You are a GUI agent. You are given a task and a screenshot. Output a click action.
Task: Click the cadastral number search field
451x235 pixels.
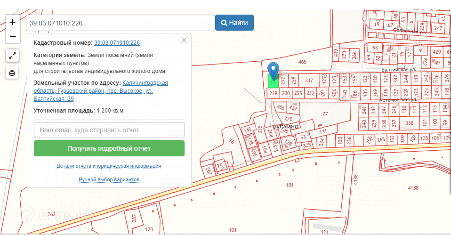click(x=120, y=23)
